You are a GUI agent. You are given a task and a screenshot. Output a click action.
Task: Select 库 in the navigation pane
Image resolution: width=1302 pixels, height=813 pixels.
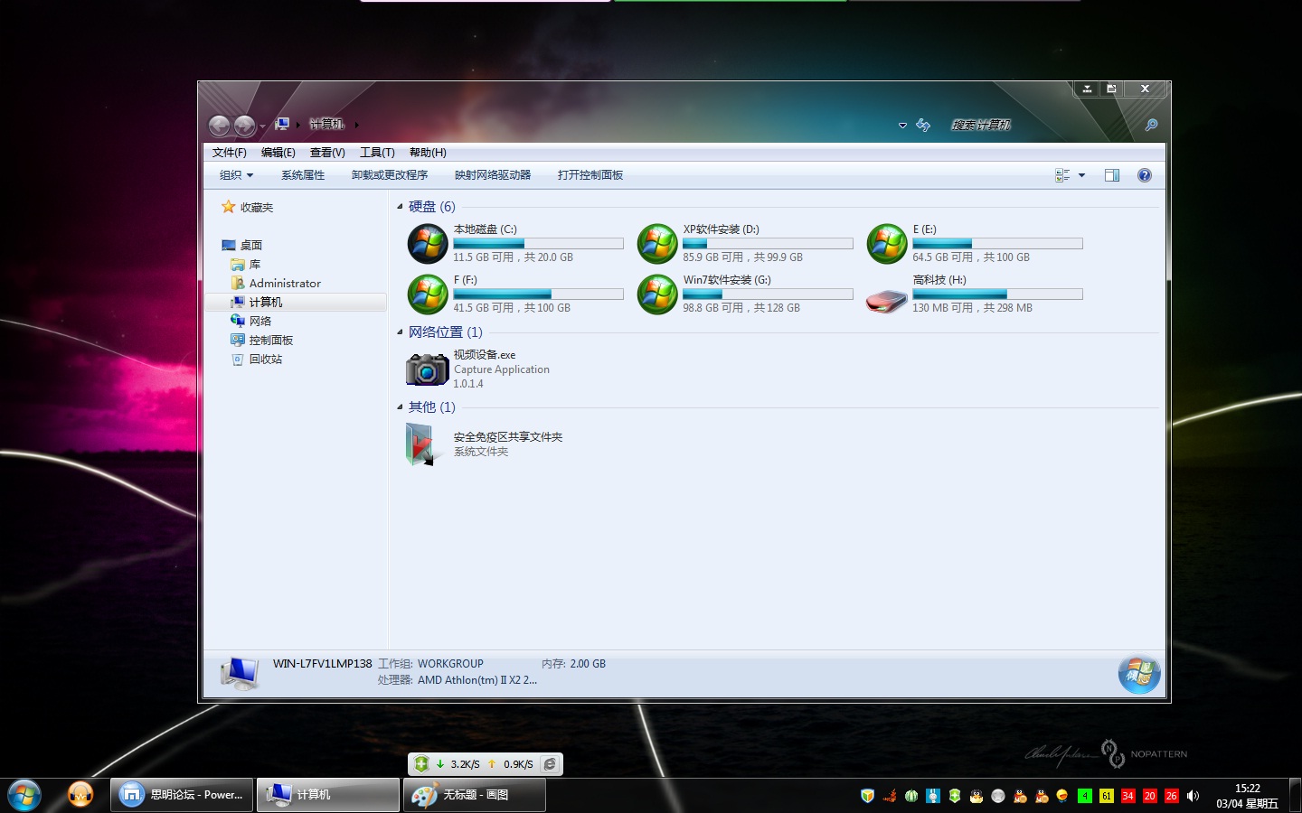[254, 265]
